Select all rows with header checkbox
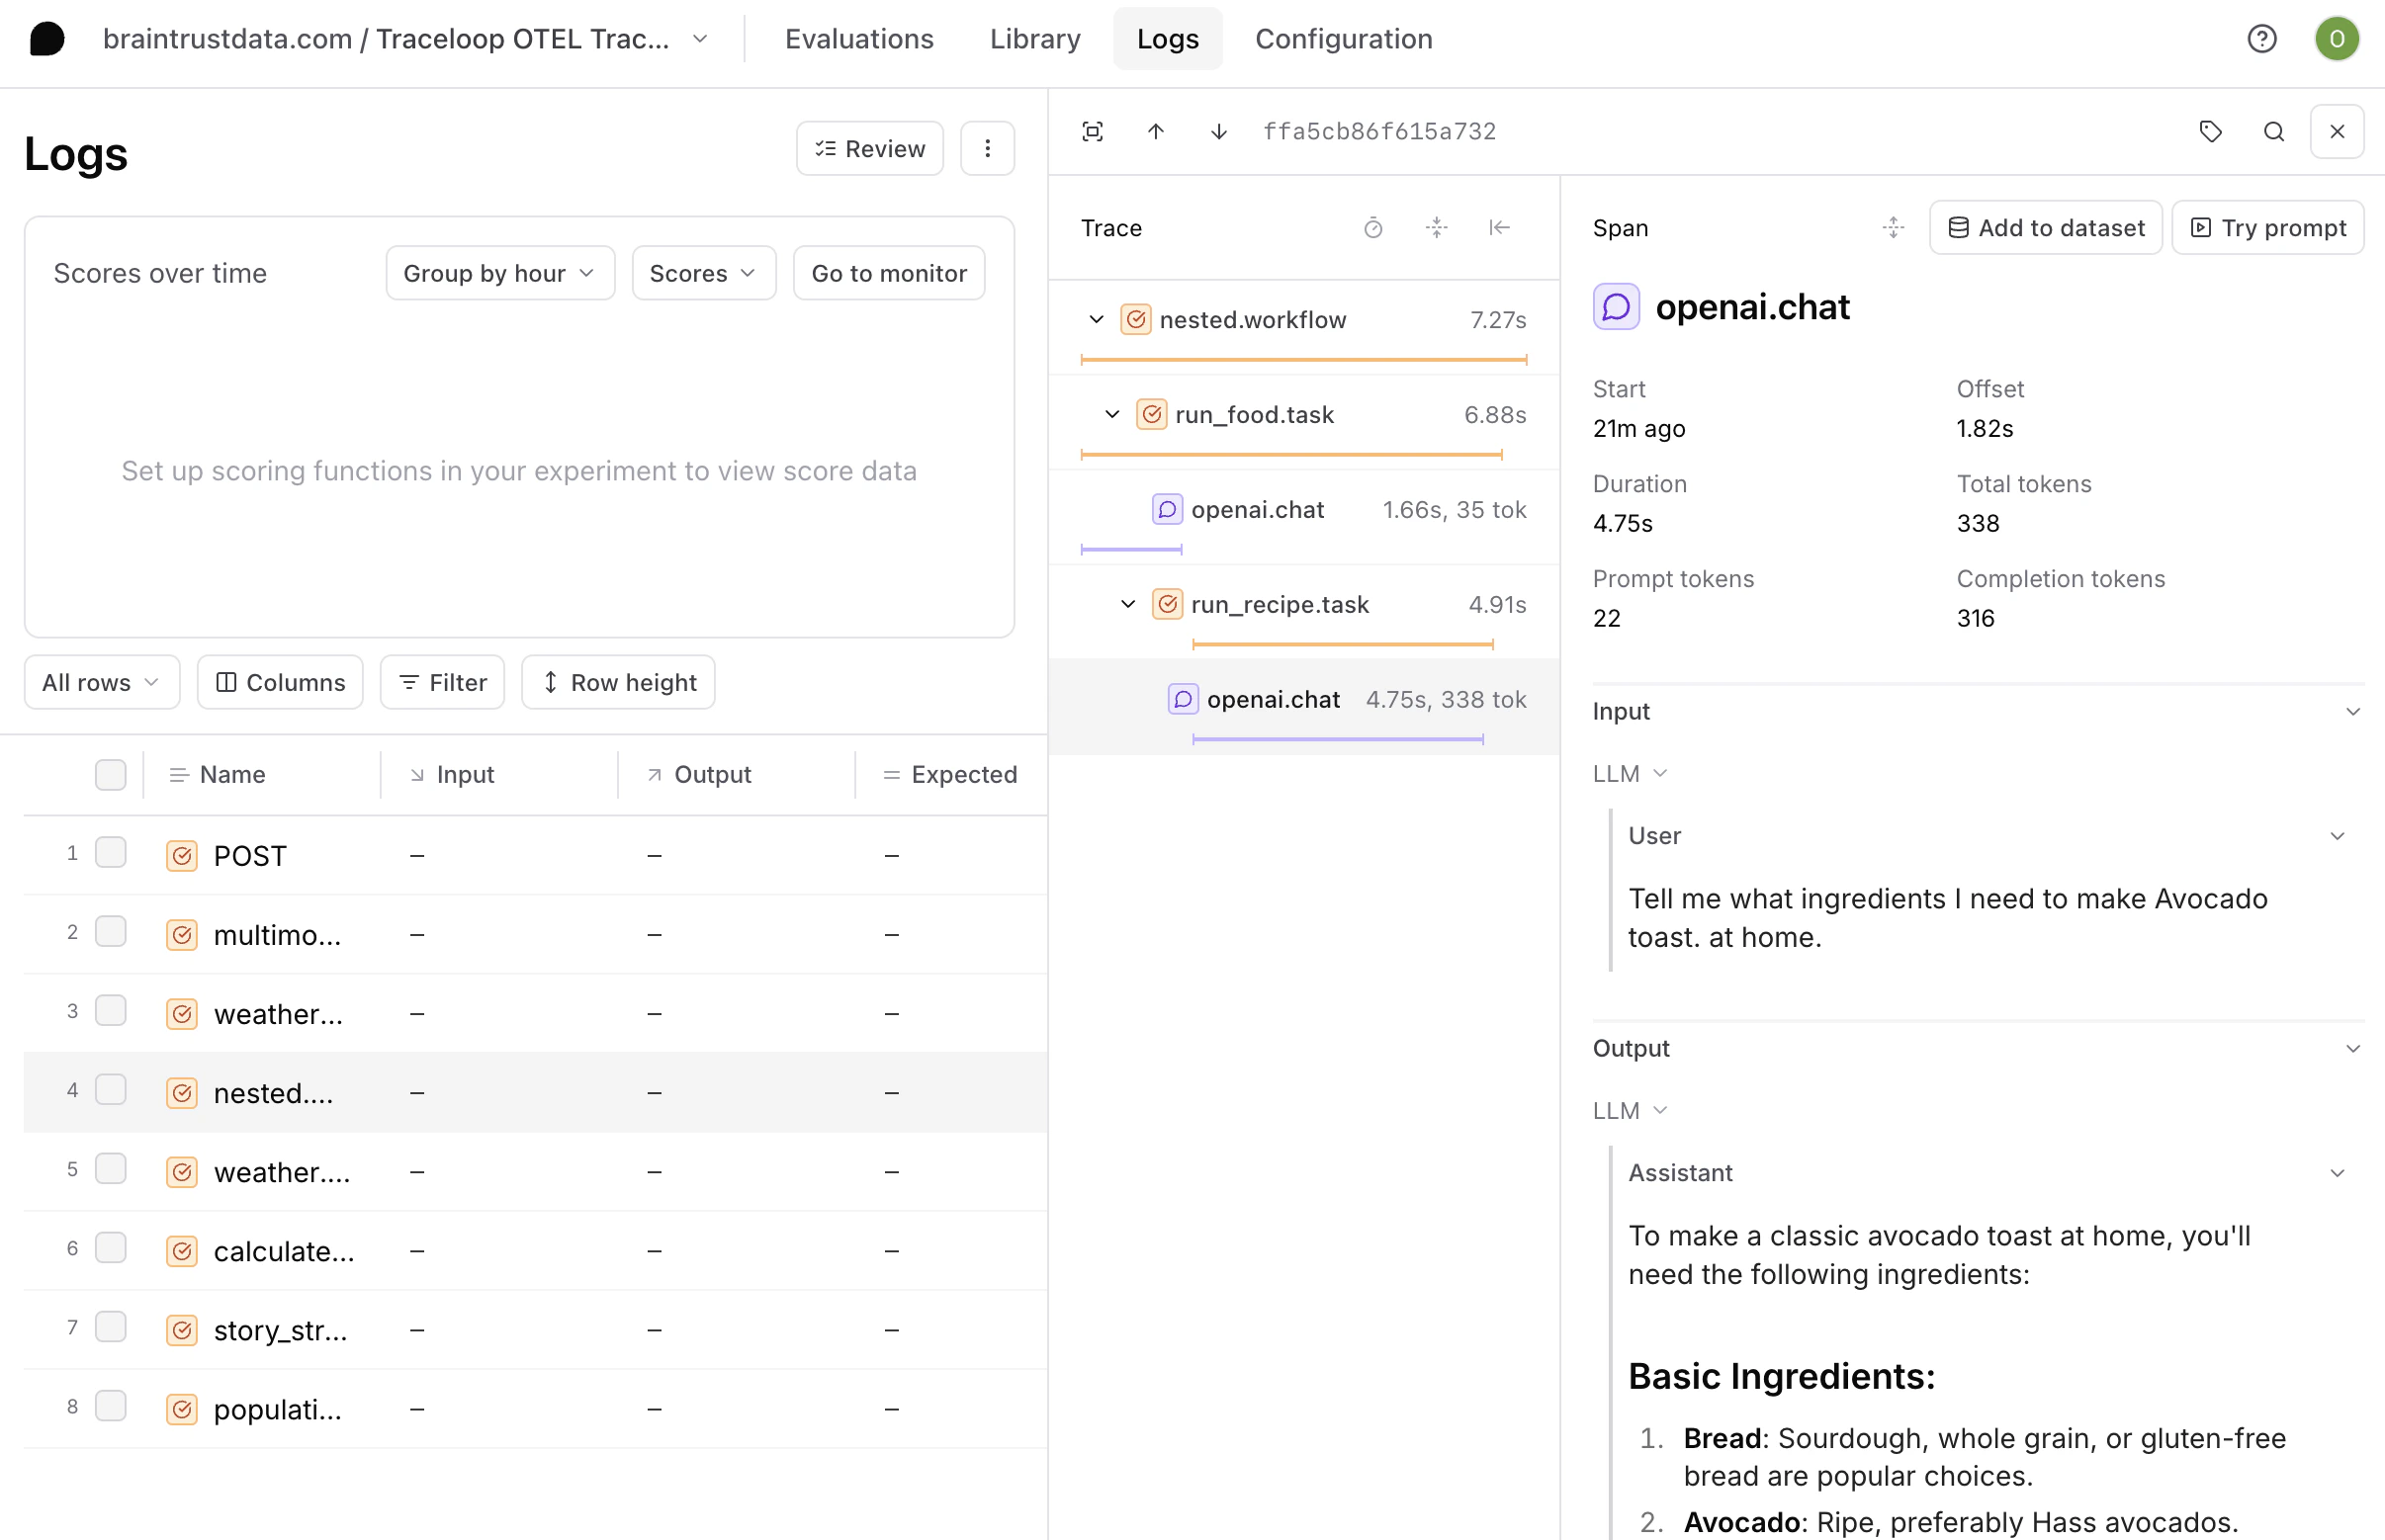 click(111, 775)
